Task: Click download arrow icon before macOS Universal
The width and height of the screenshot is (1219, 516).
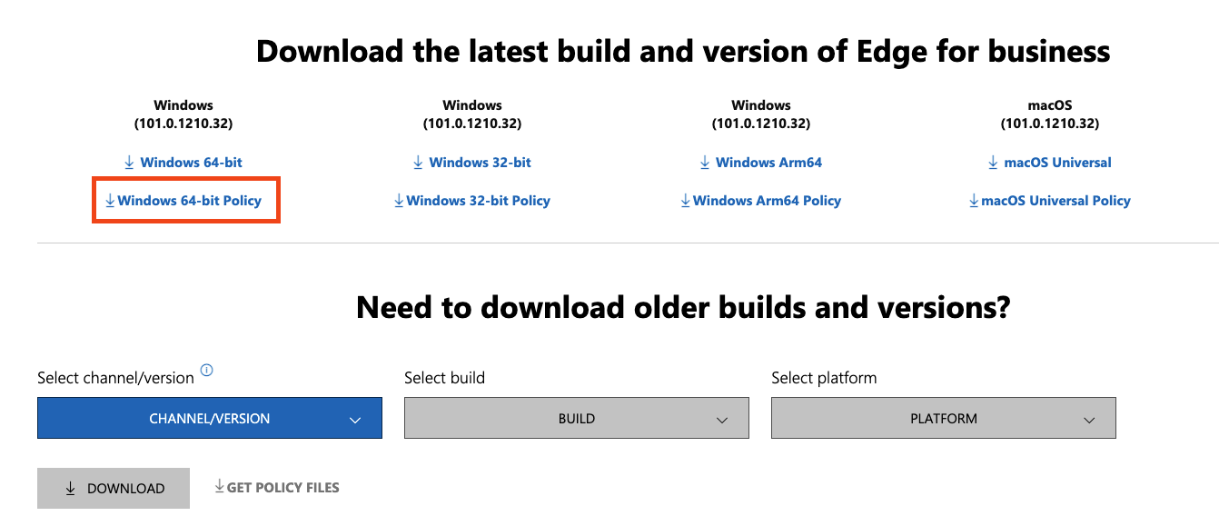Action: [993, 163]
